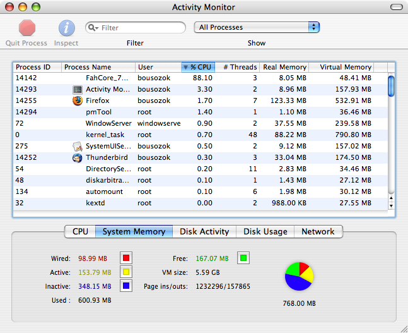Open the Inspect info icon
The width and height of the screenshot is (408, 333).
67,28
